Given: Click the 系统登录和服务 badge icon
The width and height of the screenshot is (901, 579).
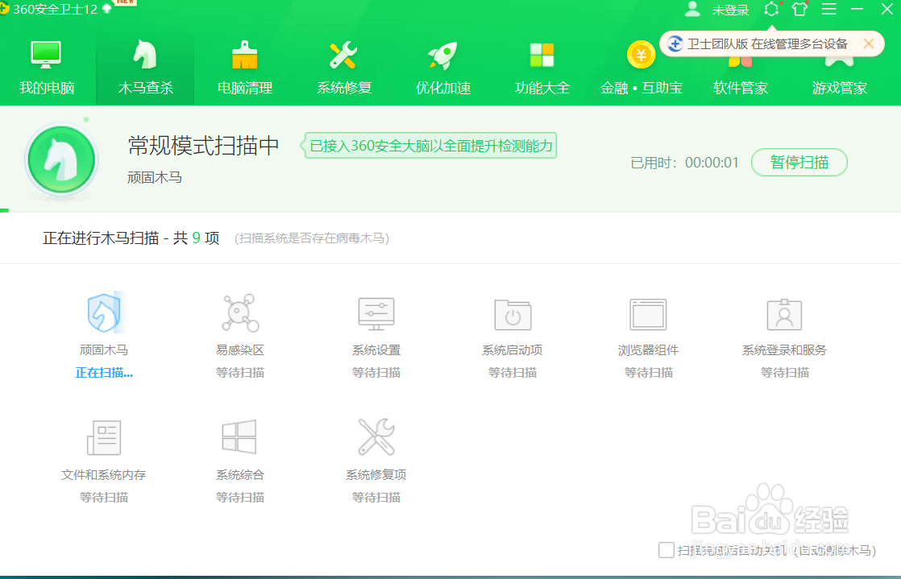Looking at the screenshot, I should click(x=784, y=314).
